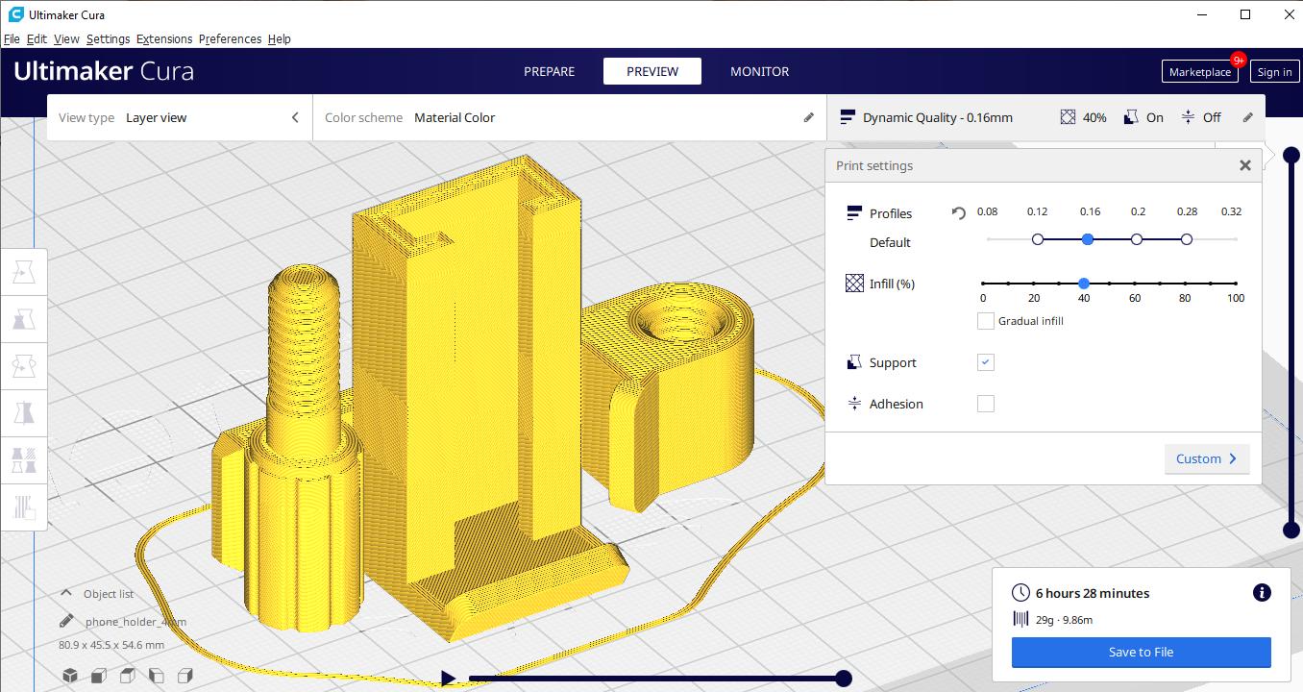Image resolution: width=1303 pixels, height=692 pixels.
Task: Select the 0.12 profile point
Action: click(1037, 239)
